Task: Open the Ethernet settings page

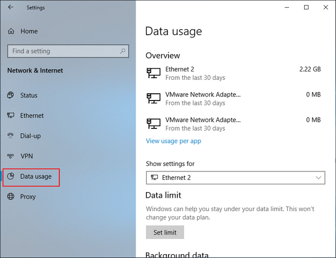Action: (x=32, y=116)
